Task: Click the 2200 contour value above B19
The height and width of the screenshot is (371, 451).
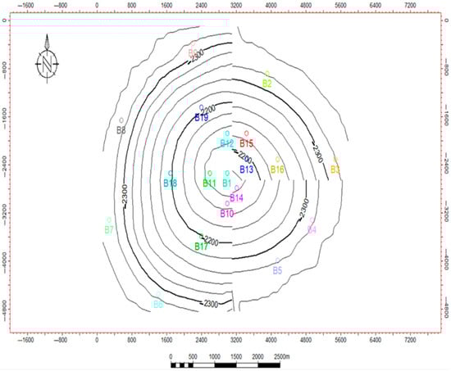Action: (207, 110)
